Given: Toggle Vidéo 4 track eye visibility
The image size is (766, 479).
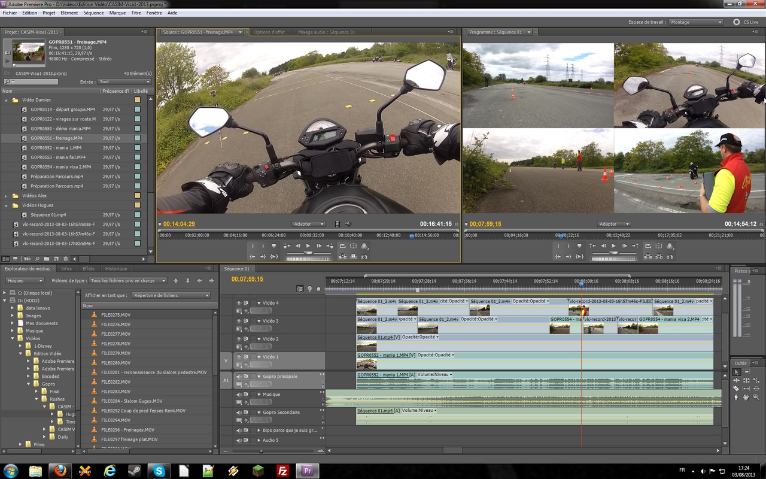Looking at the screenshot, I should tap(239, 303).
